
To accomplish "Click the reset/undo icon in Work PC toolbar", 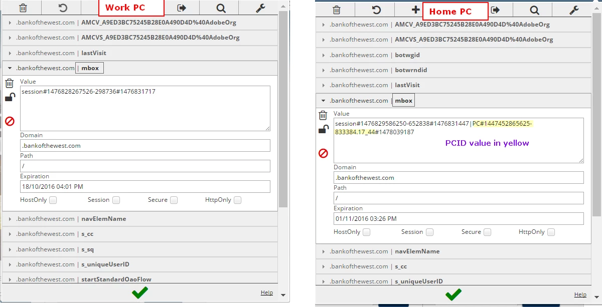I will coord(63,8).
